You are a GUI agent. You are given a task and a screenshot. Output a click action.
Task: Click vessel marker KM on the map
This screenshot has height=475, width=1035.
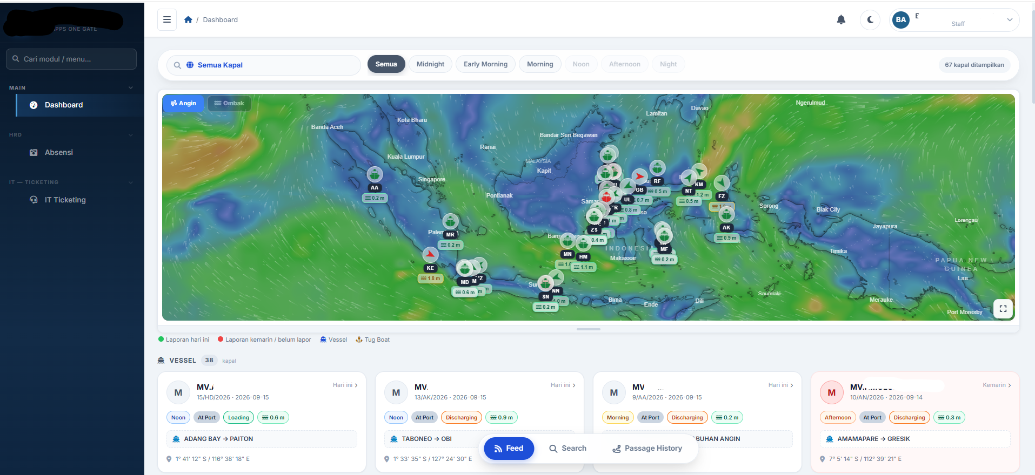click(699, 171)
